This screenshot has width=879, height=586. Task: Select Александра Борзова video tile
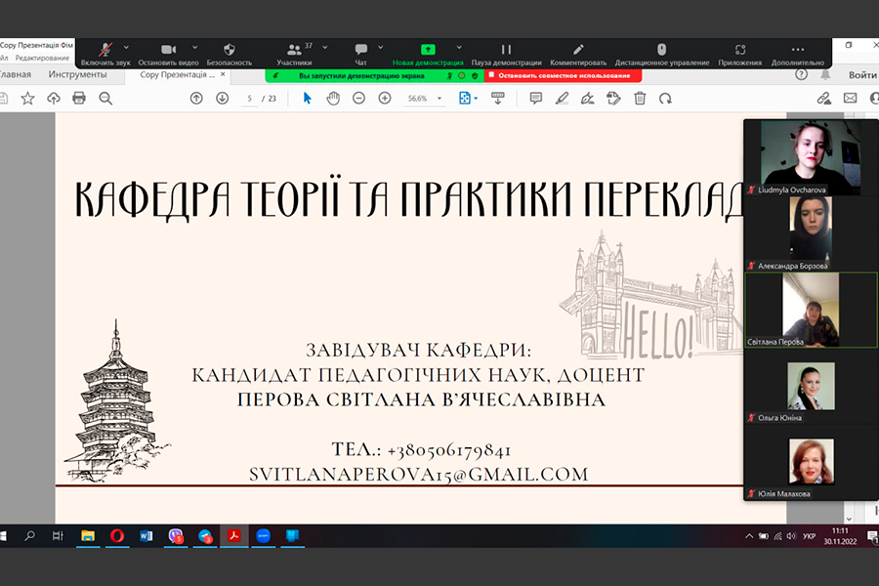click(811, 233)
